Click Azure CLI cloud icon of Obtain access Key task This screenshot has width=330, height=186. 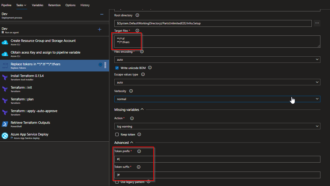(5, 54)
